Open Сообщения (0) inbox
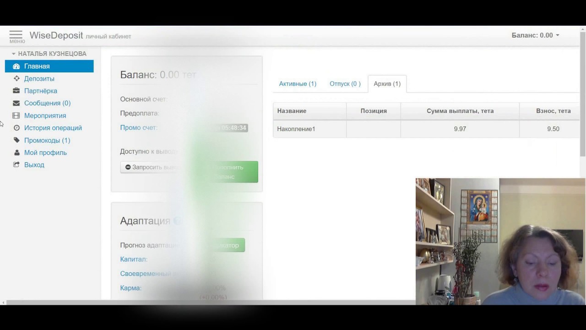586x330 pixels. coord(47,103)
